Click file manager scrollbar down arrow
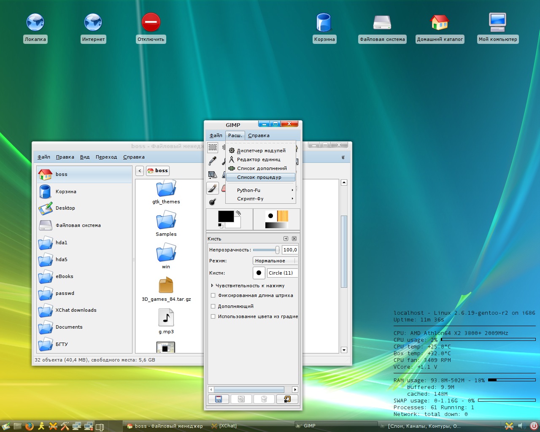This screenshot has height=432, width=540. click(344, 350)
